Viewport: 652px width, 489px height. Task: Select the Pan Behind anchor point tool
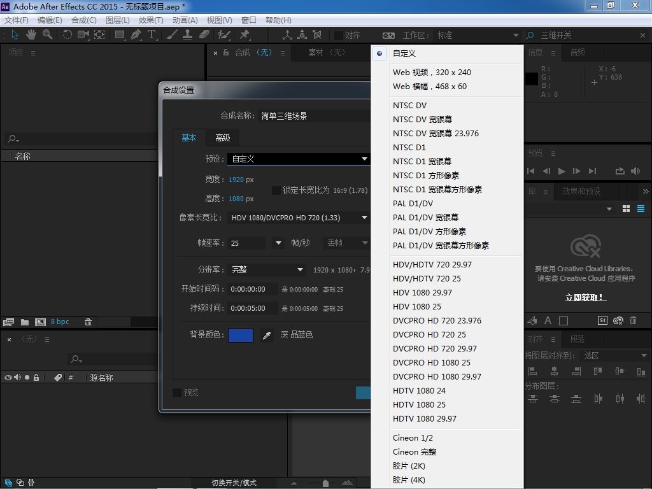[99, 34]
